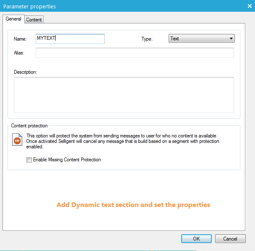Click inside the Description text area

click(x=124, y=95)
